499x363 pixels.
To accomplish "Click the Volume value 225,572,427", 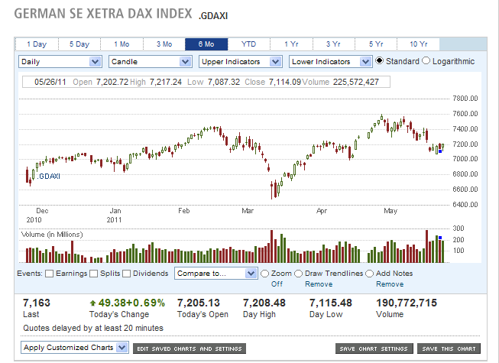I will click(x=356, y=82).
